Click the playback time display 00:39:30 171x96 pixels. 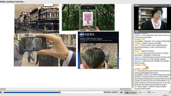107,92
